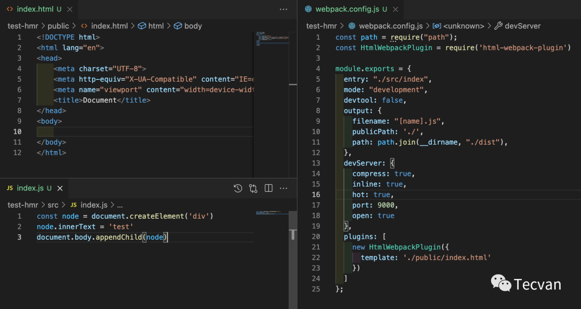Open breadcrumb ellipsis after index.js
Viewport: 581px width, 309px height.
coord(119,205)
